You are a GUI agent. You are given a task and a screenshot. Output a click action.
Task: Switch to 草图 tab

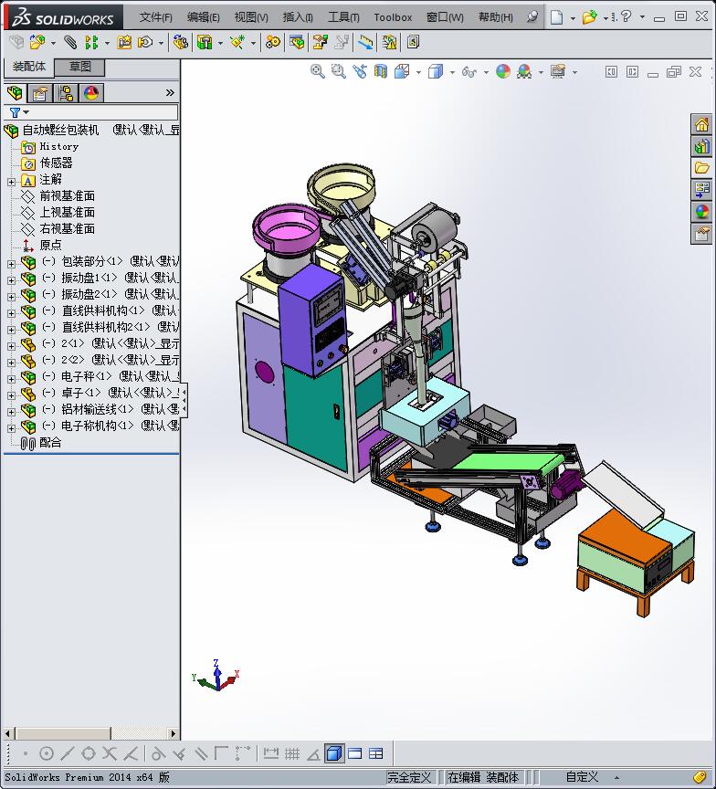[x=79, y=67]
